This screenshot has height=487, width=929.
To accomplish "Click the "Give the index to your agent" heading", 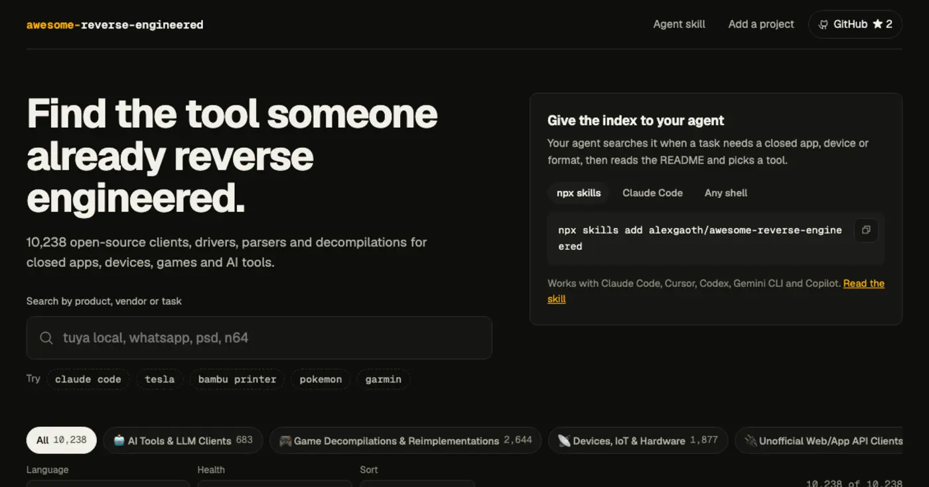I will pos(636,121).
